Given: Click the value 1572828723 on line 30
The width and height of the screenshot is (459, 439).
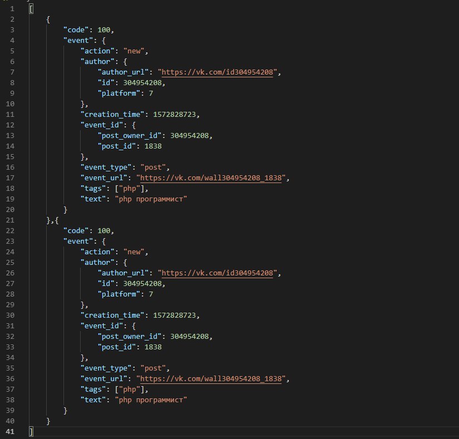Looking at the screenshot, I should point(175,315).
